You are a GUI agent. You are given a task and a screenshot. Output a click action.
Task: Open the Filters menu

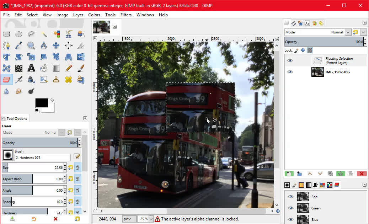pos(126,15)
